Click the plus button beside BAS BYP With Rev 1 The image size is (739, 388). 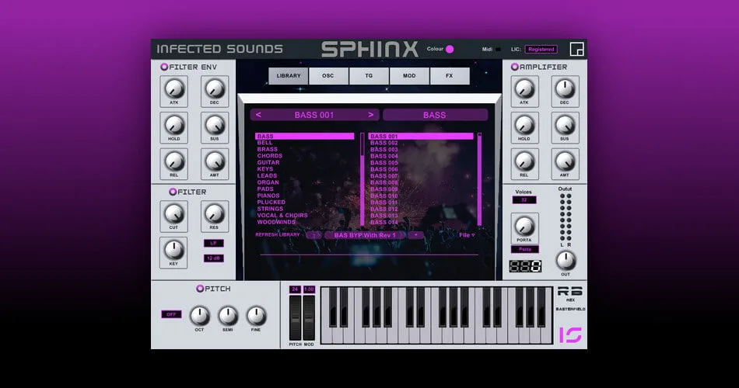coord(416,235)
